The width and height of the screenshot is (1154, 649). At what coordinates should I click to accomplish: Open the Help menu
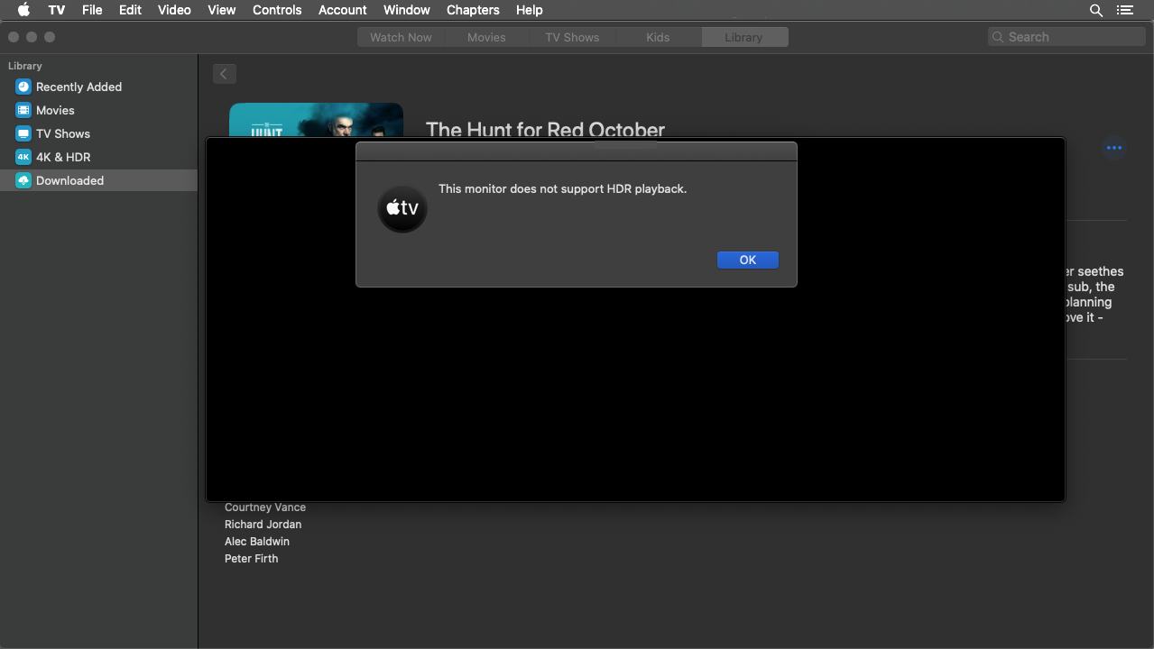pyautogui.click(x=530, y=10)
